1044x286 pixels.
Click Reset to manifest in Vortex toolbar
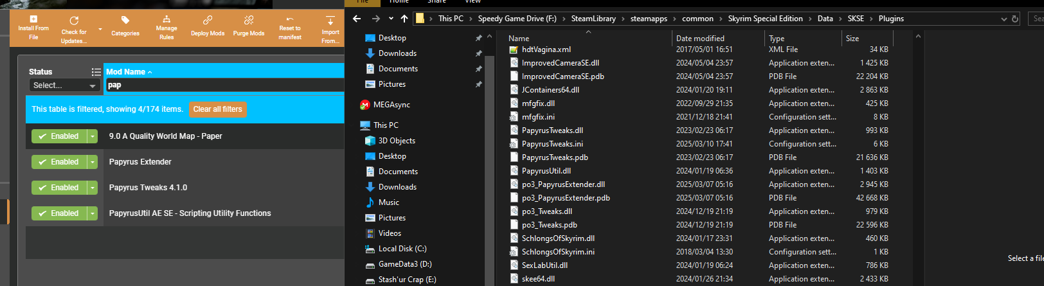290,28
